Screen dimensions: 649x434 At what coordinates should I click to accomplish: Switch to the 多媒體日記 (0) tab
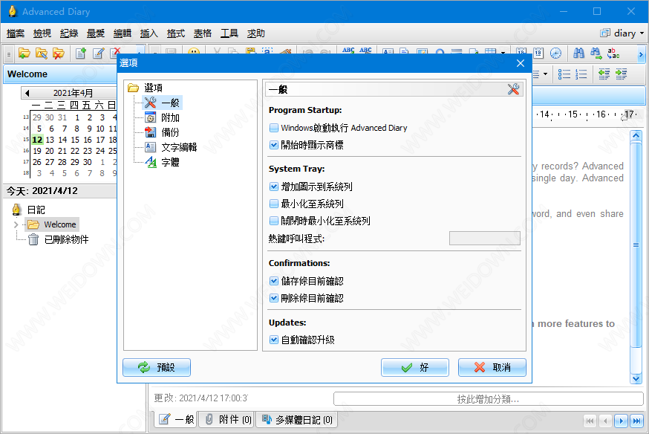(x=297, y=419)
